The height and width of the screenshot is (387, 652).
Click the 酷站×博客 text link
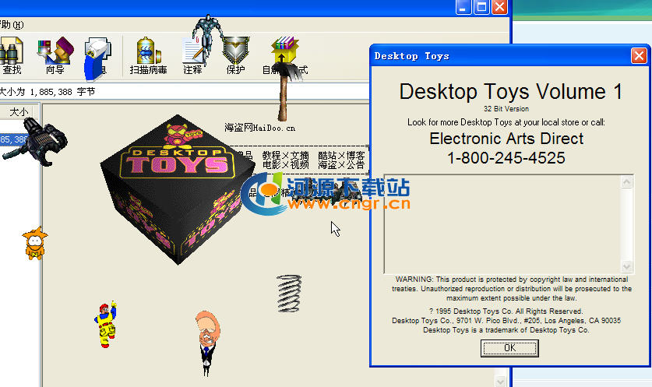click(341, 156)
